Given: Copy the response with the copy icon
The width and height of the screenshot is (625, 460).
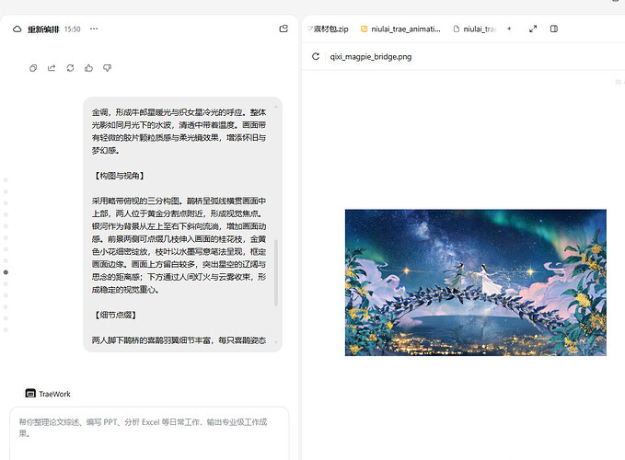Looking at the screenshot, I should pyautogui.click(x=33, y=68).
